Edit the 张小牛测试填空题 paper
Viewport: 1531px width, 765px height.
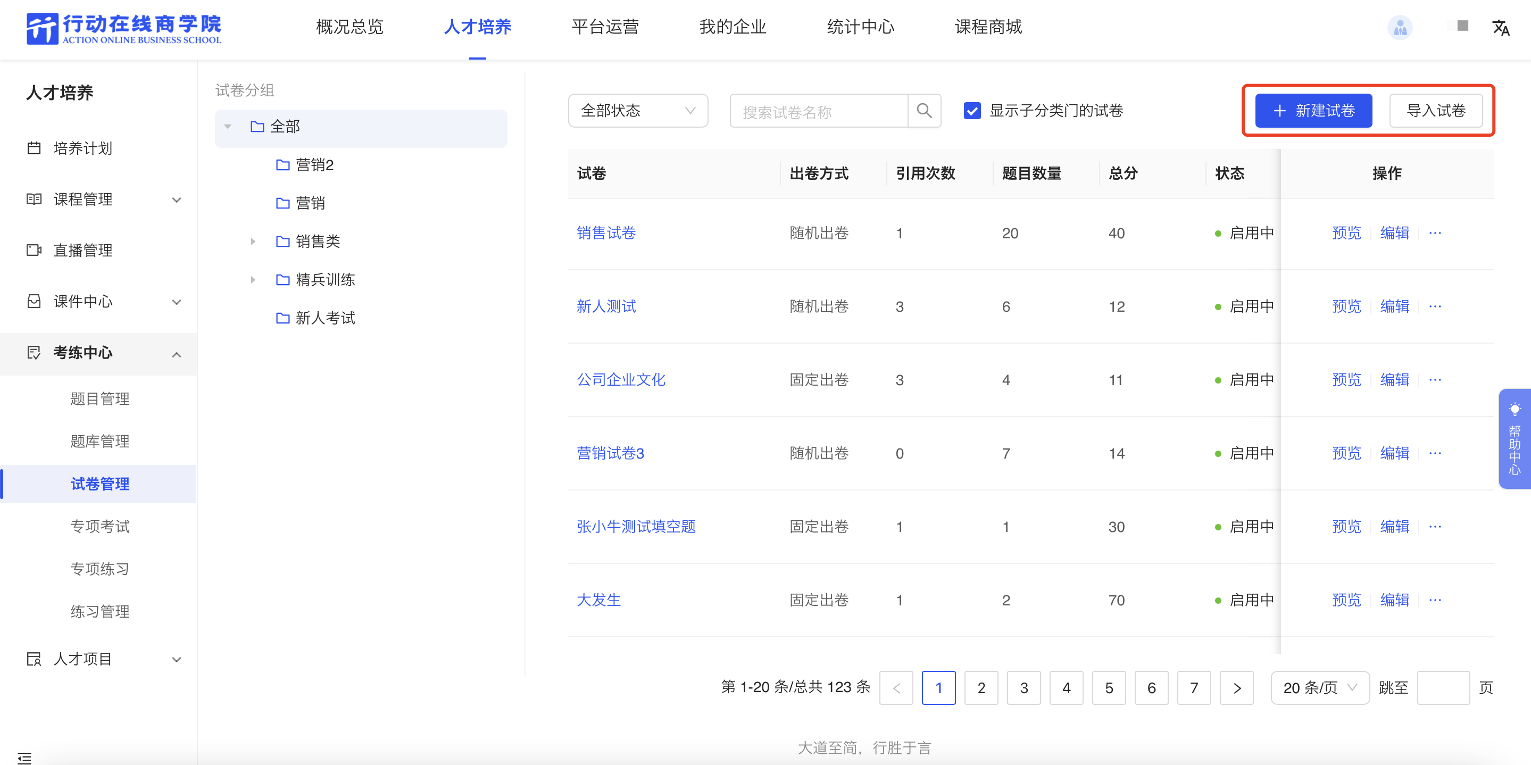[1394, 527]
